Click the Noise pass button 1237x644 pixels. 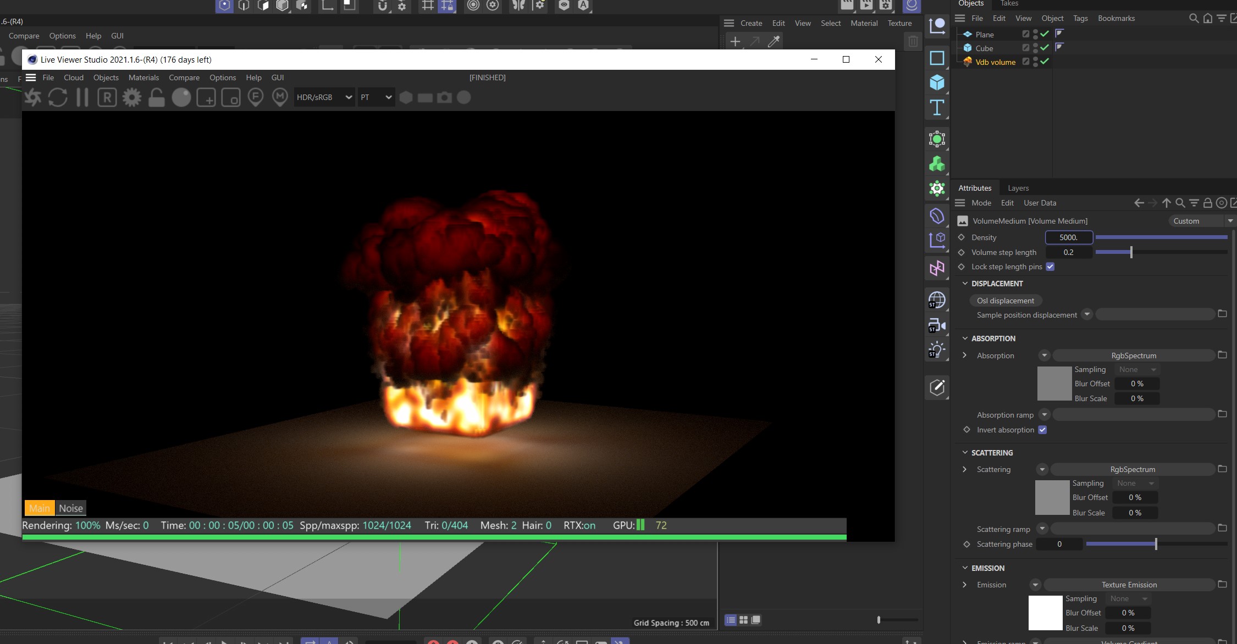(71, 508)
